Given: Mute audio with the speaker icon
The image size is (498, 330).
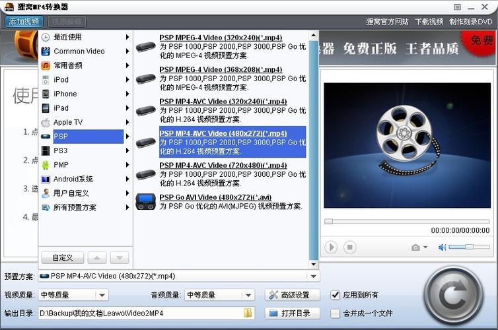Looking at the screenshot, I should (442, 247).
